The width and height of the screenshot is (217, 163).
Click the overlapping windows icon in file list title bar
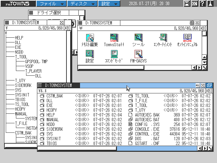tap(209, 85)
